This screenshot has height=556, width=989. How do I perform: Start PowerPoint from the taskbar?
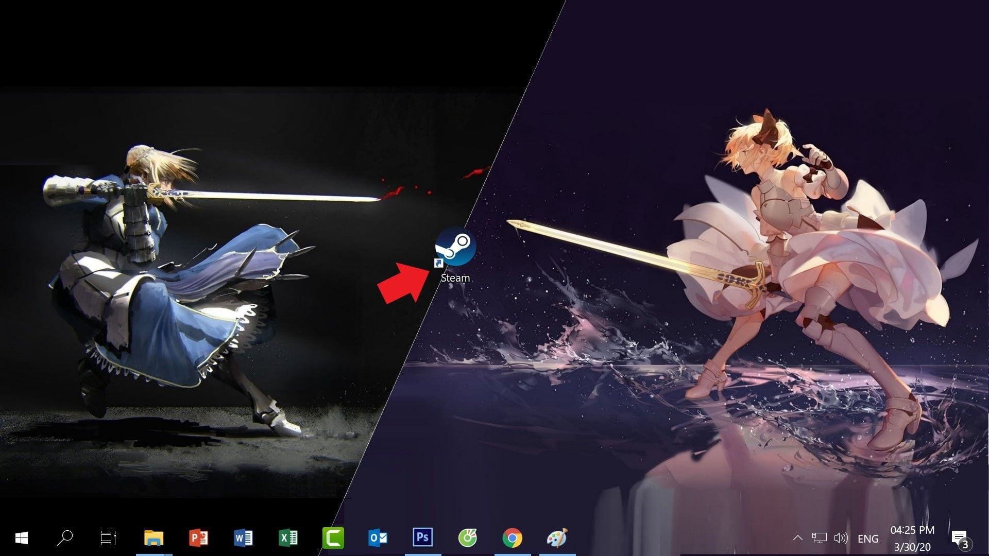pyautogui.click(x=197, y=538)
